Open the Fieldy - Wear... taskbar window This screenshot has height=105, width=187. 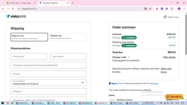(x=54, y=103)
